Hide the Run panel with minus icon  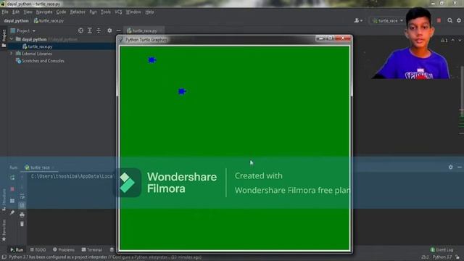(x=459, y=167)
